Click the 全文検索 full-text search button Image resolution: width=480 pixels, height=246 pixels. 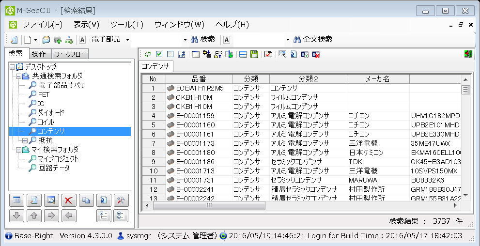(x=313, y=40)
